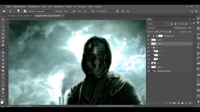This screenshot has height=112, width=200.
Task: Open the brush mode Нормальный dropdown
Action: (44, 11)
